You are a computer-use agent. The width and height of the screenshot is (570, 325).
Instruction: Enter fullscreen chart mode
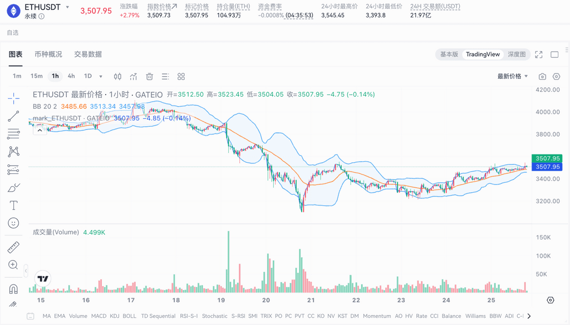tap(539, 54)
